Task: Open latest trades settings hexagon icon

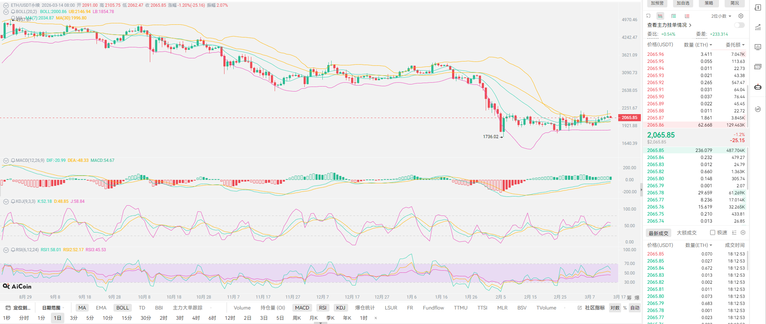Action: (x=743, y=232)
